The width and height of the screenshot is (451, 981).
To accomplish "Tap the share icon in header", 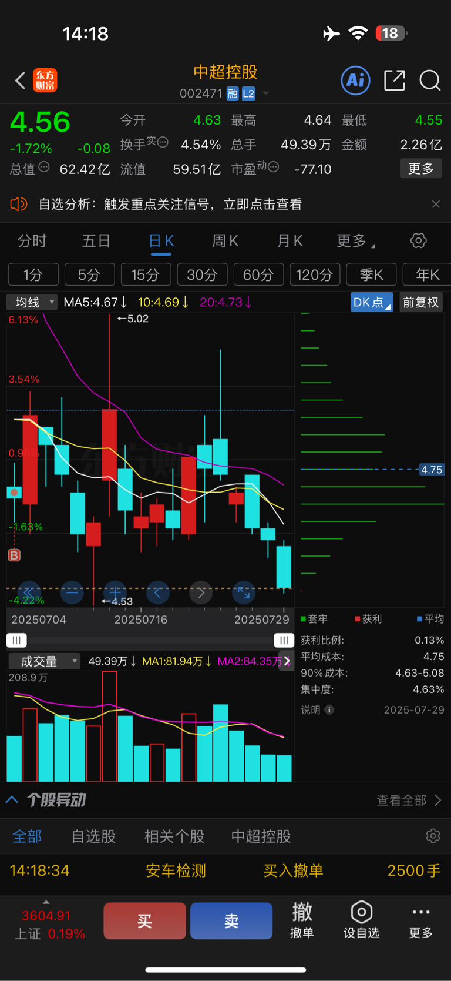I will pyautogui.click(x=395, y=80).
